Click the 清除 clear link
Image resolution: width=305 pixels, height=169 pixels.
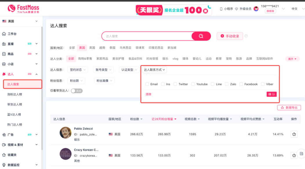click(148, 94)
